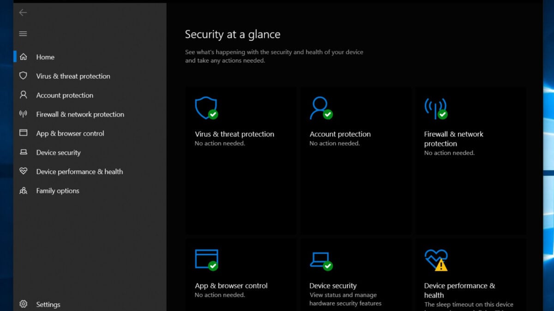The image size is (554, 311).
Task: Toggle the hamburger navigation menu
Action: tap(23, 34)
